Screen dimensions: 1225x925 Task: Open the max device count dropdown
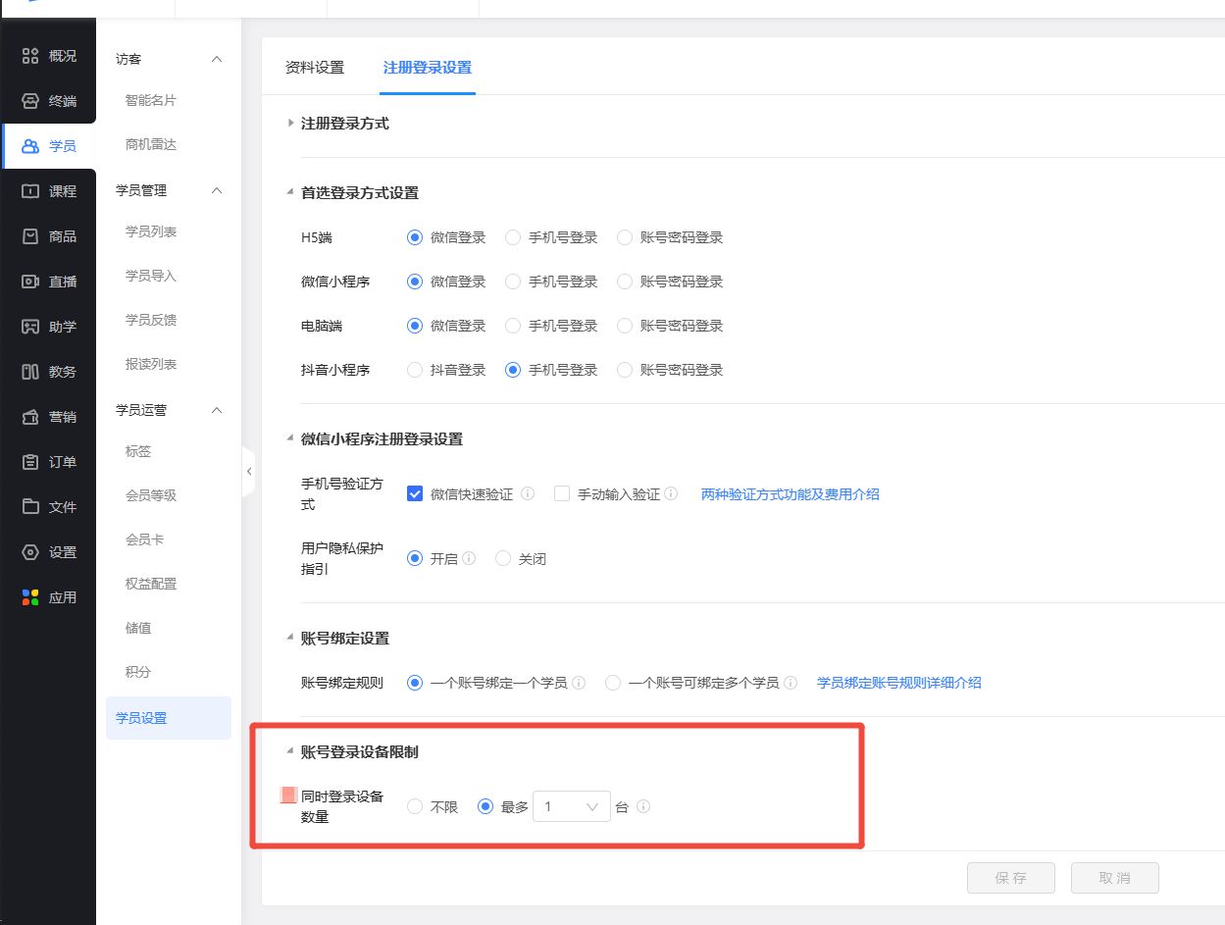571,807
